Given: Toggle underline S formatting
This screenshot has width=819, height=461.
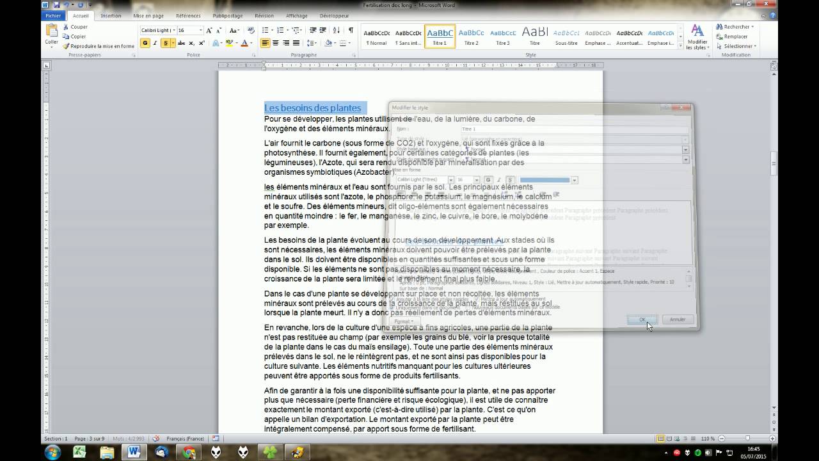Looking at the screenshot, I should click(166, 43).
